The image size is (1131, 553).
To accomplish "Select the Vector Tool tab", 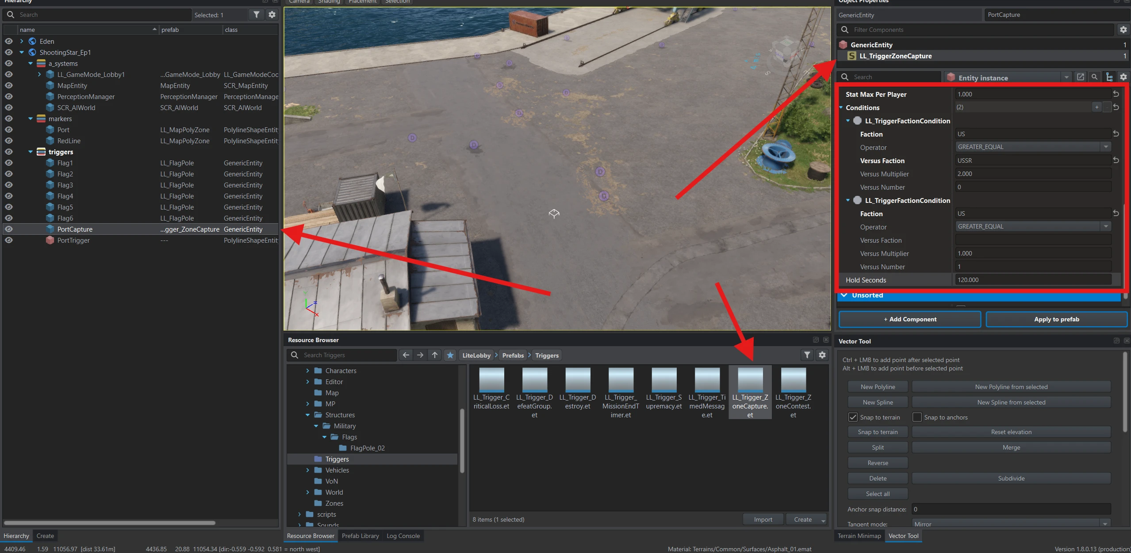I will pyautogui.click(x=903, y=536).
